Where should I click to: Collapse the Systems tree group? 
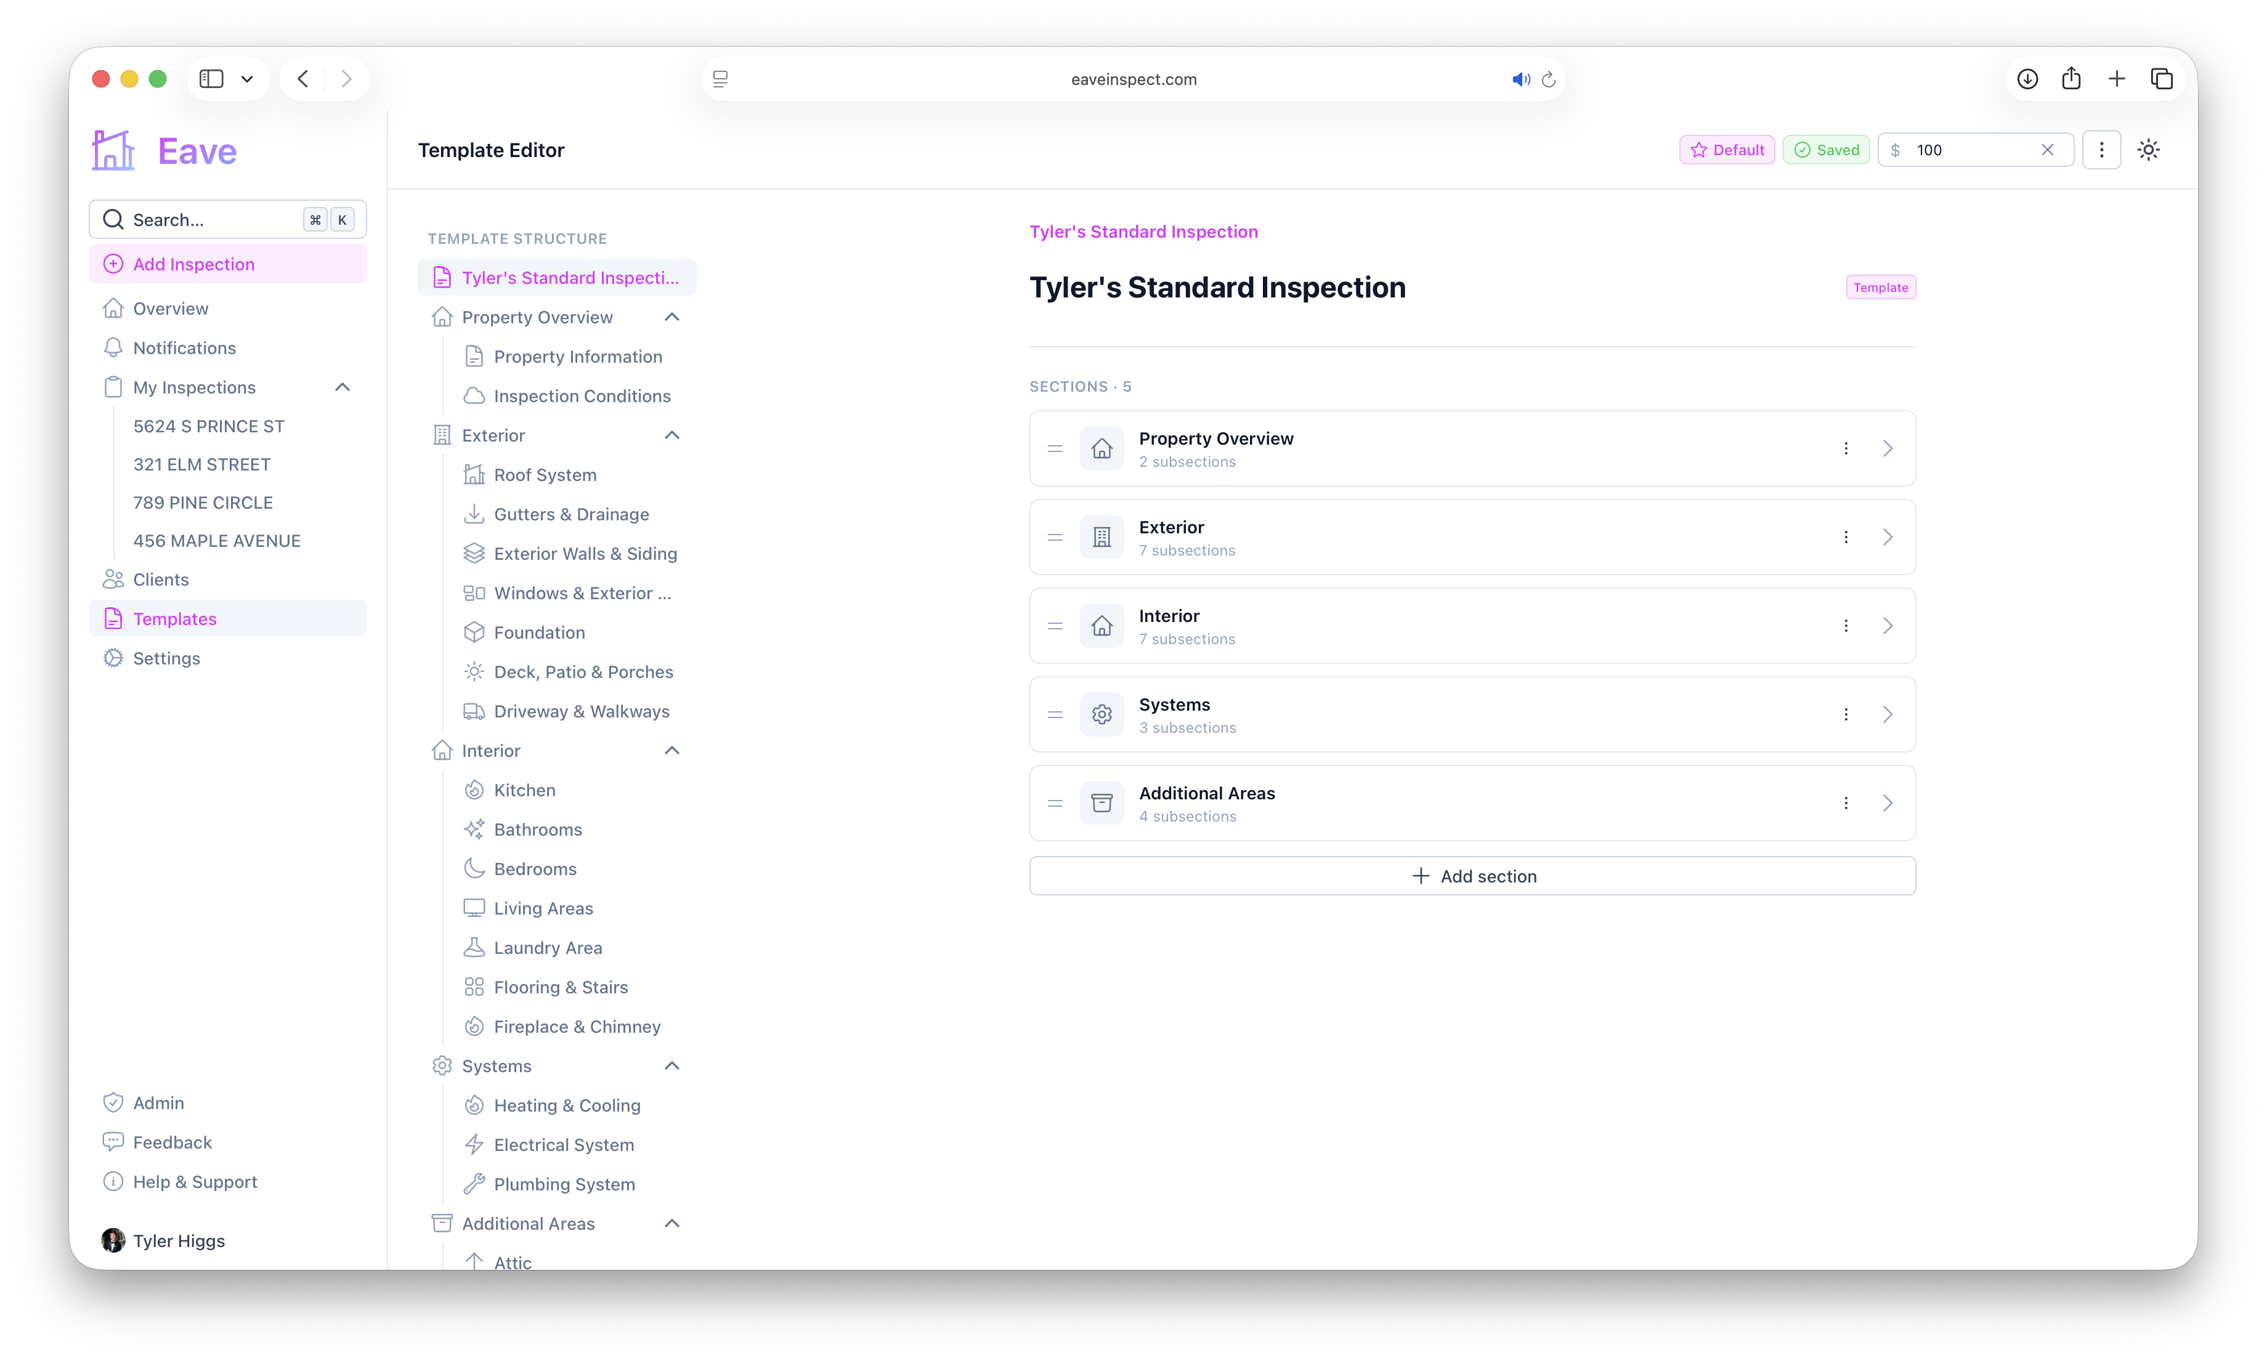pos(671,1065)
